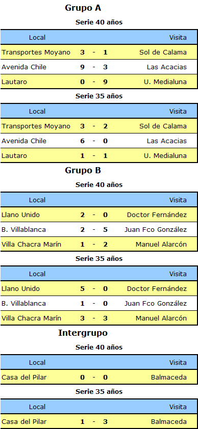Select B. Villablanca in Grupo B Serie 35

pyautogui.click(x=23, y=304)
